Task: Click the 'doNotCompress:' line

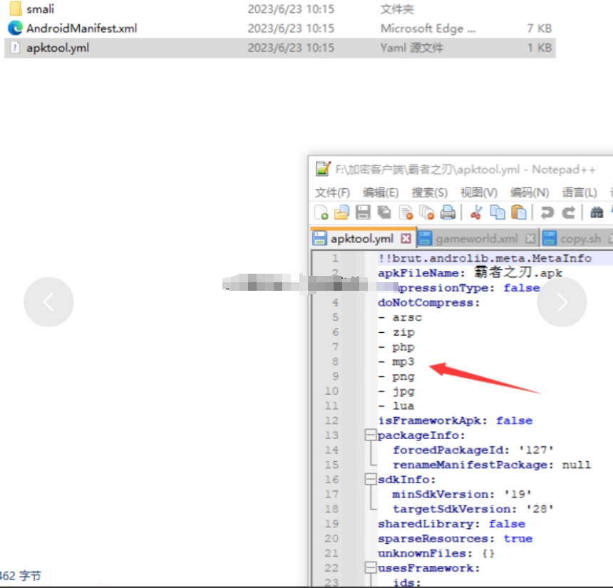Action: (429, 303)
